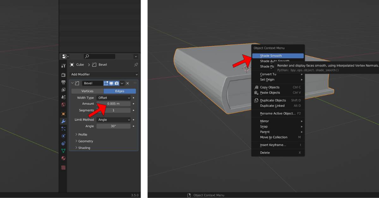Select Move to Collection in the context menu
379x198 pixels.
(273, 137)
